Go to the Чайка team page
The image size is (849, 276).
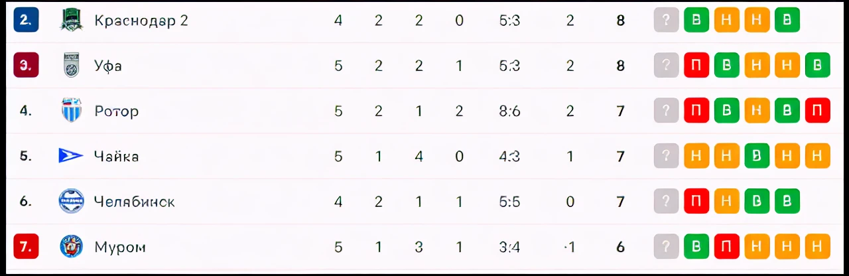point(116,157)
